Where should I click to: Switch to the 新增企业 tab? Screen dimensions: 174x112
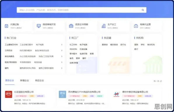(25, 80)
